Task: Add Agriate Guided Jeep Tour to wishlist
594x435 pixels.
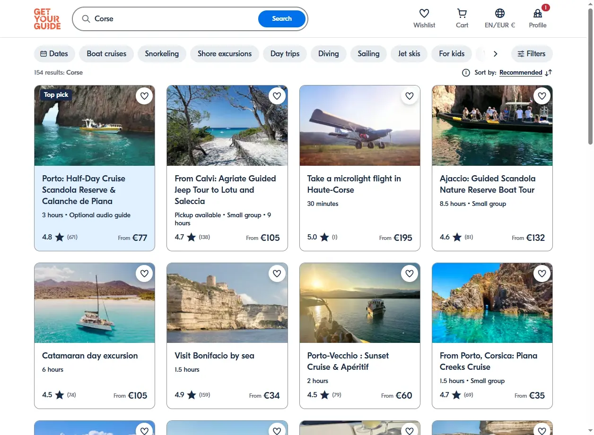Action: point(277,96)
